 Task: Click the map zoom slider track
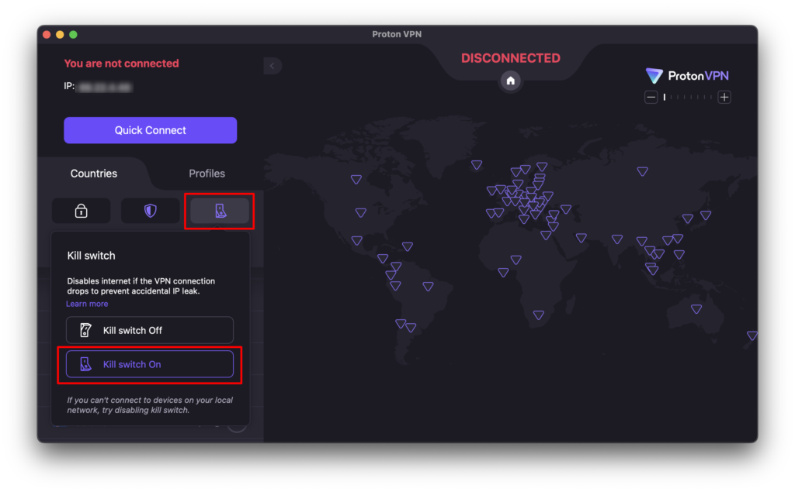click(x=688, y=97)
